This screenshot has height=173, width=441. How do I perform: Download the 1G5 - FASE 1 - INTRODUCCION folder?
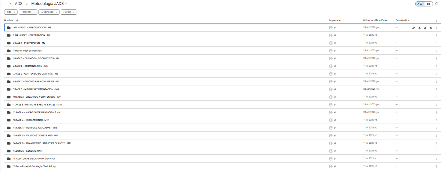pos(419,28)
